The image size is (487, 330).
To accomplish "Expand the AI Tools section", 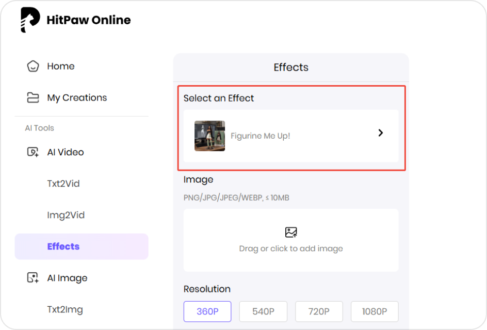I will click(x=39, y=128).
